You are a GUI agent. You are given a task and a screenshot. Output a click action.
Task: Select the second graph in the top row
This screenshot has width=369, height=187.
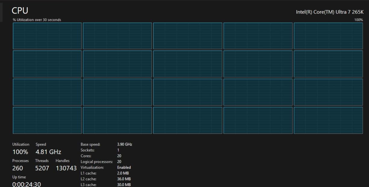117,36
